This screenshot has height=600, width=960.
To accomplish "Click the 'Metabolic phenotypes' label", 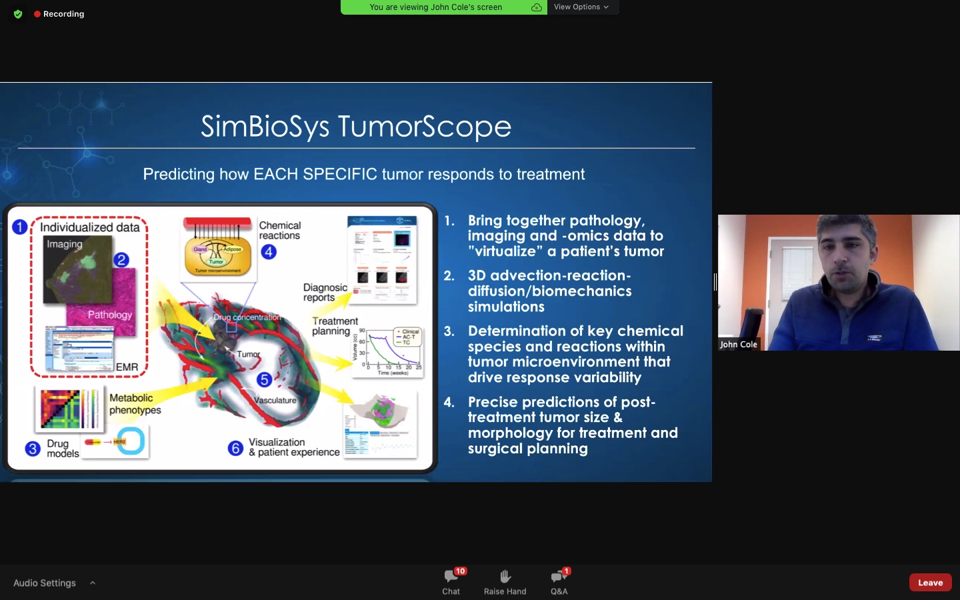I will click(x=135, y=404).
